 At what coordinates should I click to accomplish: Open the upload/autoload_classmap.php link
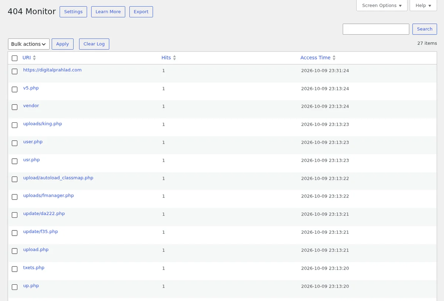pos(58,178)
